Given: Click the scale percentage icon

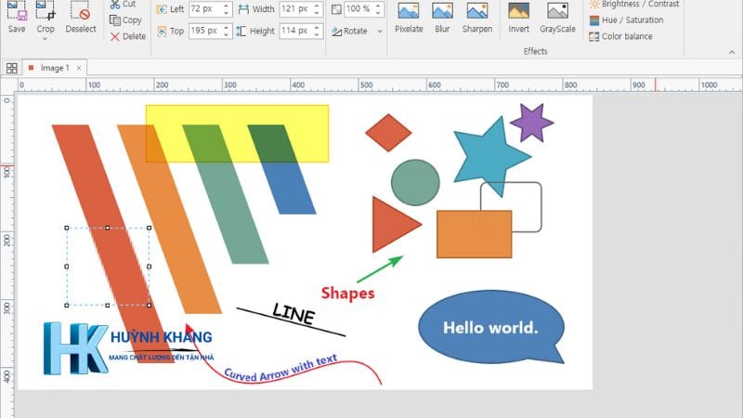Looking at the screenshot, I should click(x=336, y=9).
